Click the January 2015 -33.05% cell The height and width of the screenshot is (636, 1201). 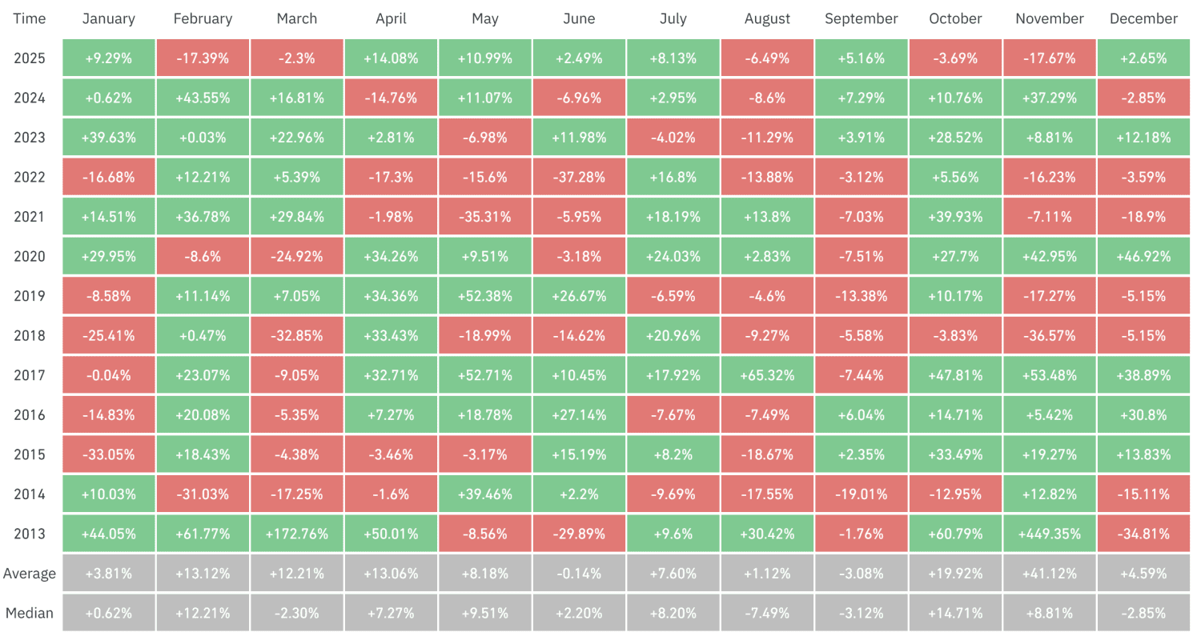coord(108,454)
